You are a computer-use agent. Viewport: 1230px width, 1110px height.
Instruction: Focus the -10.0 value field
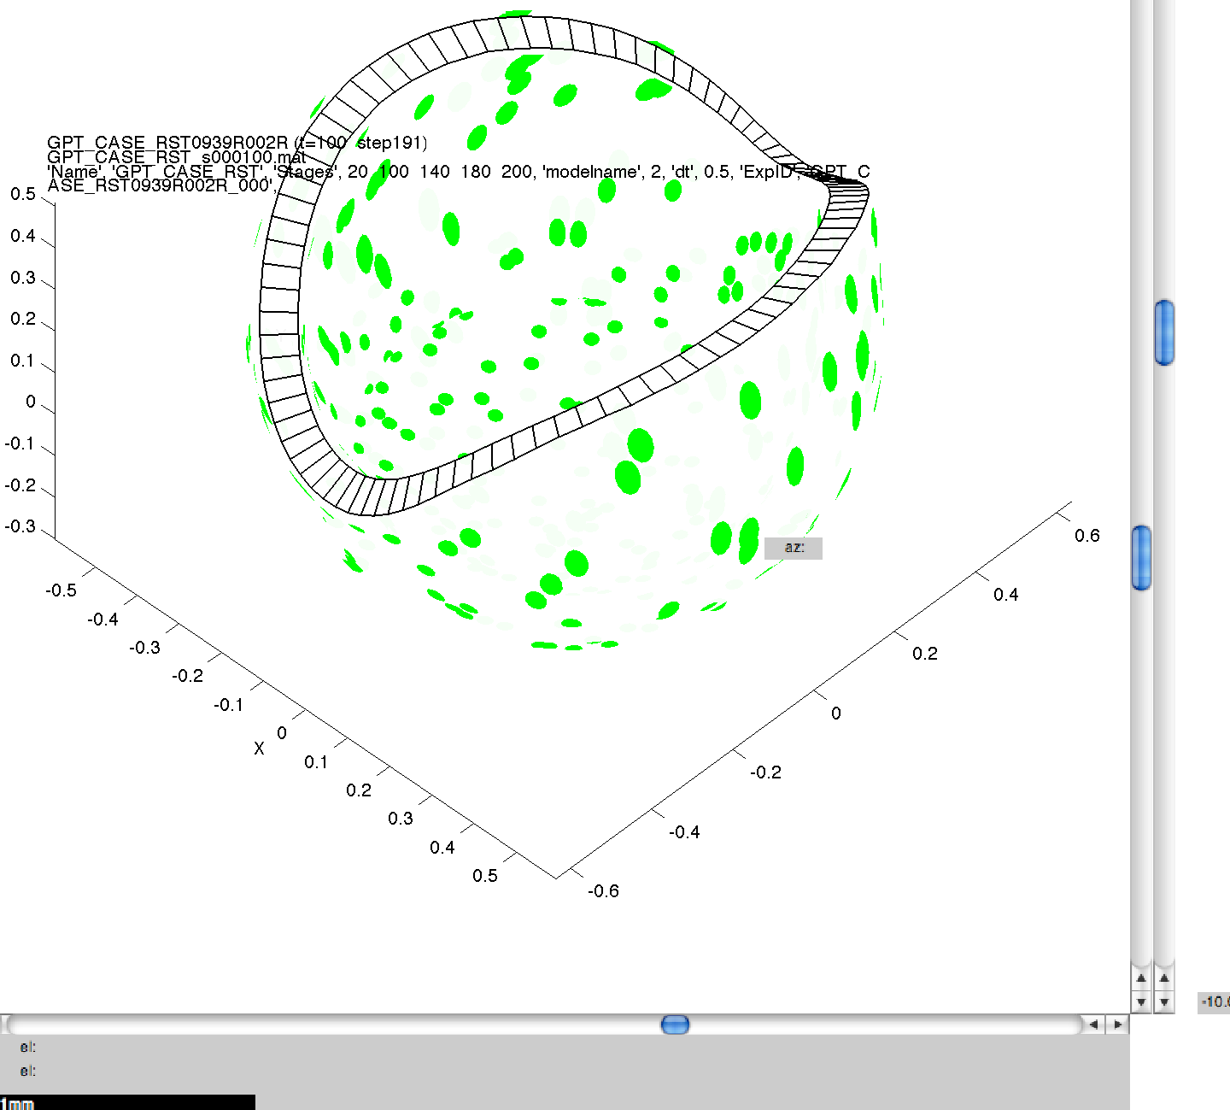[1214, 1001]
